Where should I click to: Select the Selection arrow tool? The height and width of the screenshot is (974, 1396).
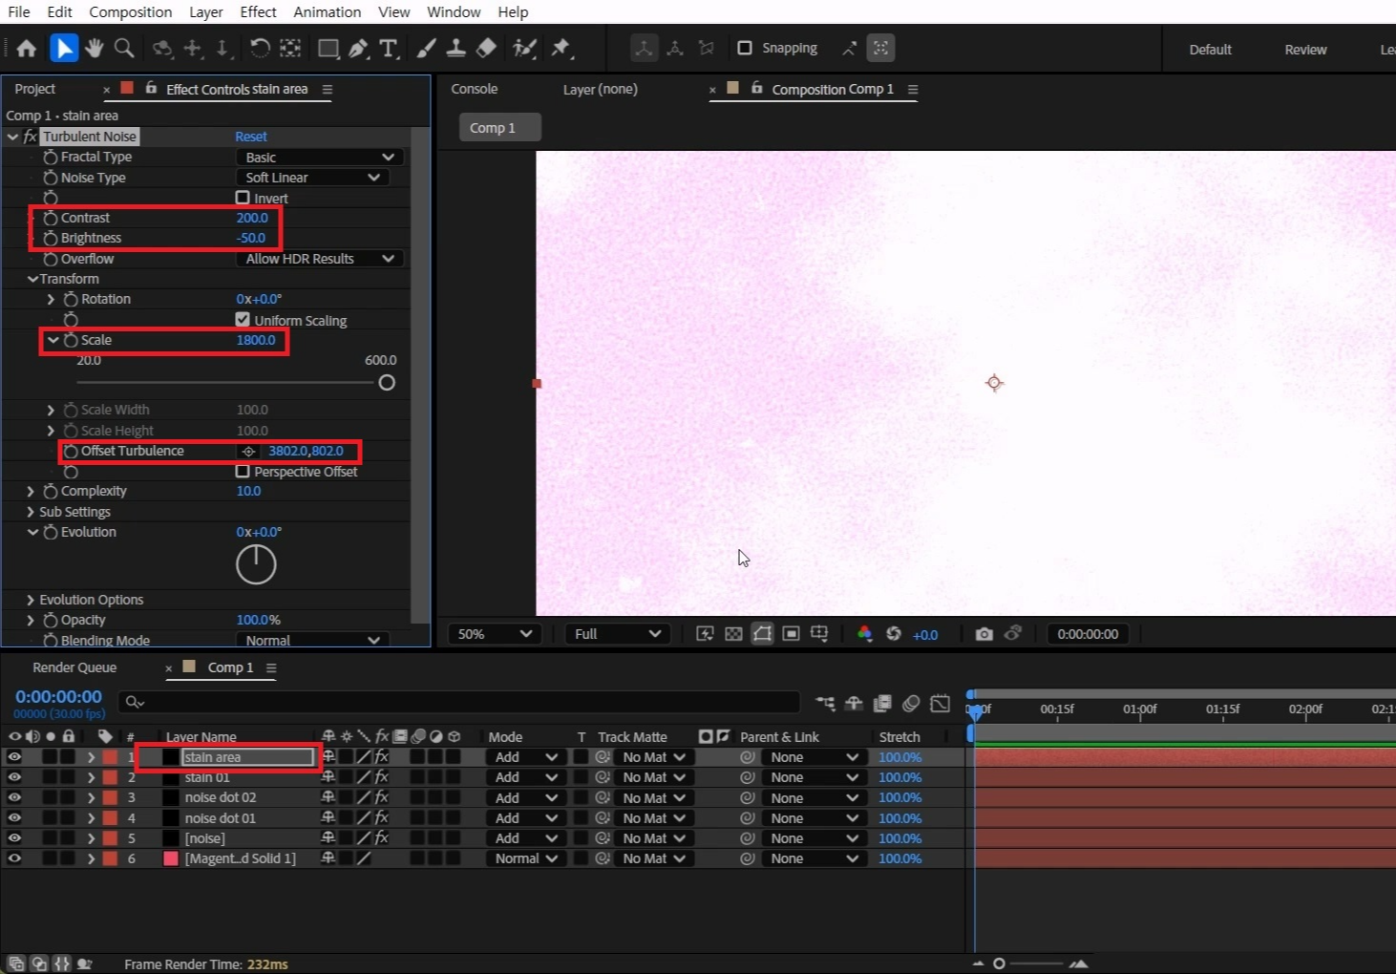point(63,48)
